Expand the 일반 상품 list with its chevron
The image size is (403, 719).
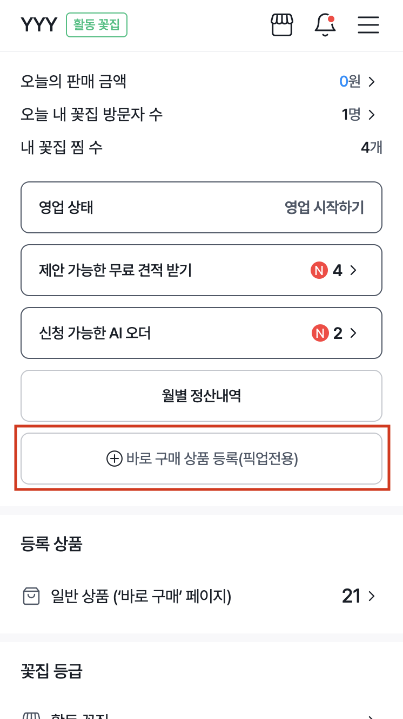coord(372,596)
